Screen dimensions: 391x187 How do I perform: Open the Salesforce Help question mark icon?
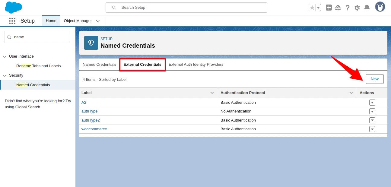(348, 8)
